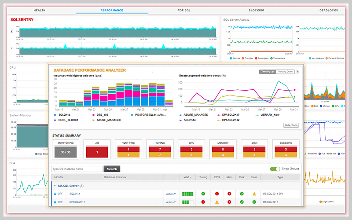Click the Hide charts button
The width and height of the screenshot is (352, 220).
tap(291, 125)
